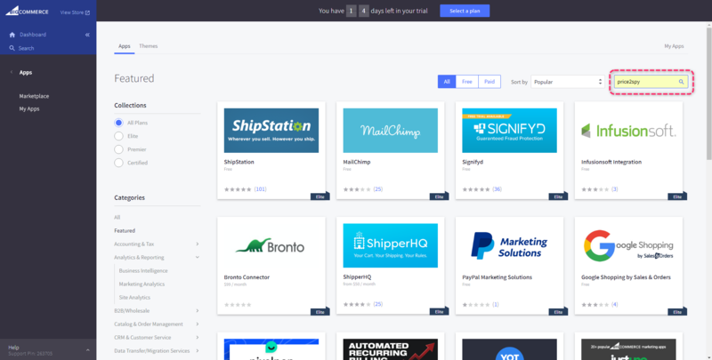This screenshot has height=360, width=712.
Task: Open the ShipperHQ app logo
Action: 390,245
